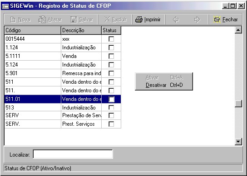Click the Industrialização description in row 1.124
This screenshot has height=176, width=247.
(81, 48)
